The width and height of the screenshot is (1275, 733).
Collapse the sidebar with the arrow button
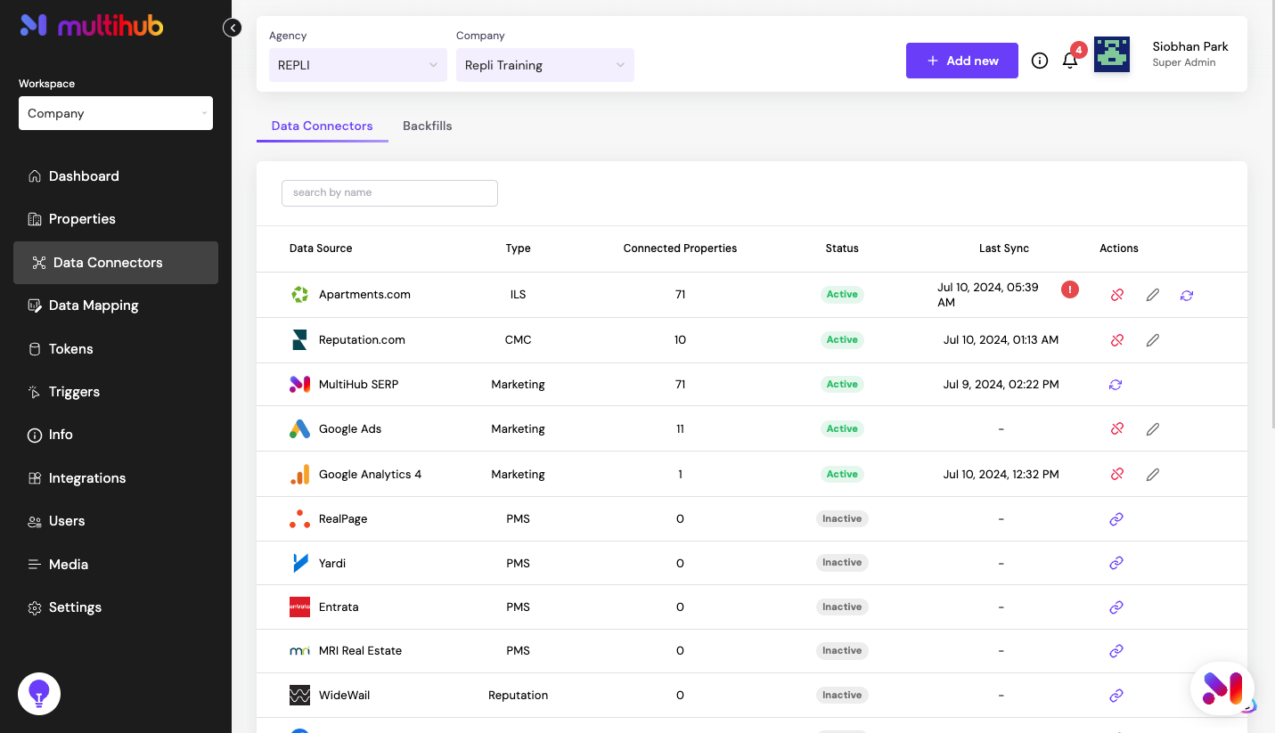233,28
